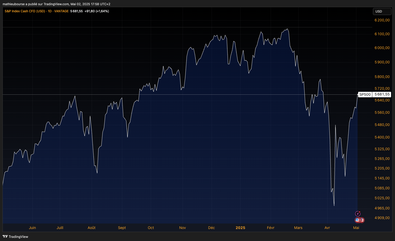Click the Déc label on time axis
Screen dimensions: 395x241
pos(212,228)
